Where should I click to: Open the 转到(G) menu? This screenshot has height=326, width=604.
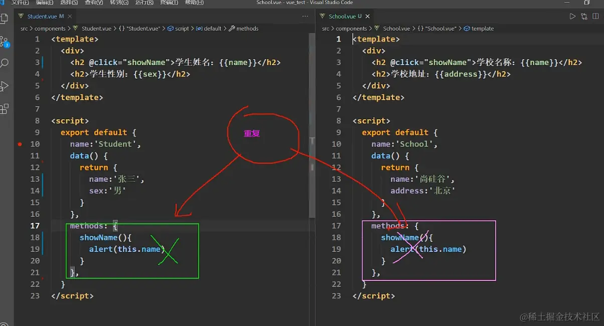click(119, 3)
